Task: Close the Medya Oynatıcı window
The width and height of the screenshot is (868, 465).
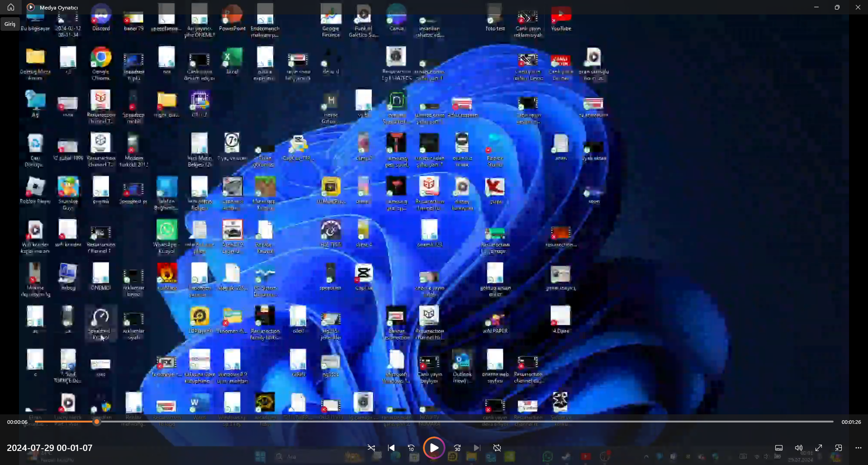Action: coord(858,7)
